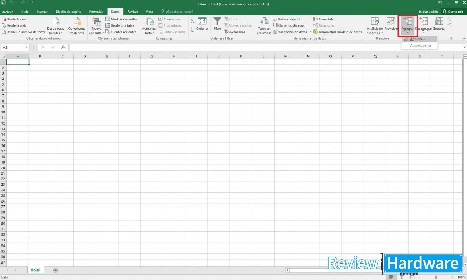
Task: Switch to the Fórmulas tab
Action: pyautogui.click(x=96, y=12)
